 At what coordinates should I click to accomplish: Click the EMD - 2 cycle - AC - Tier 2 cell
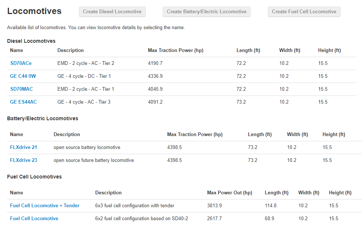click(x=86, y=63)
